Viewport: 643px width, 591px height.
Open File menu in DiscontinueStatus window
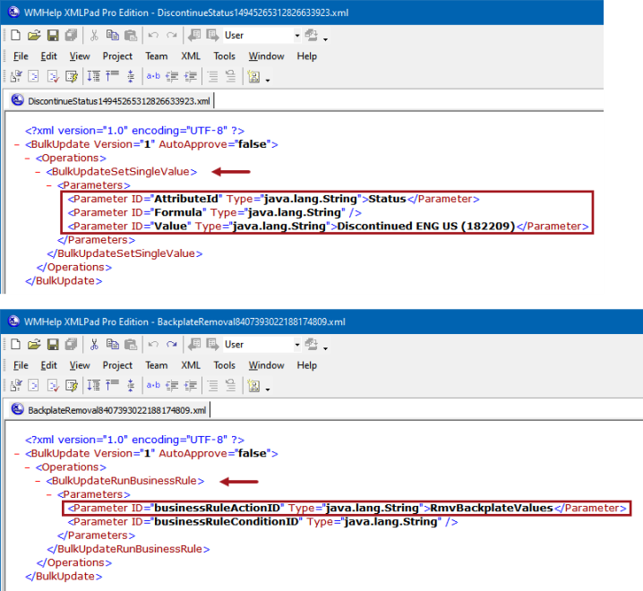click(21, 56)
